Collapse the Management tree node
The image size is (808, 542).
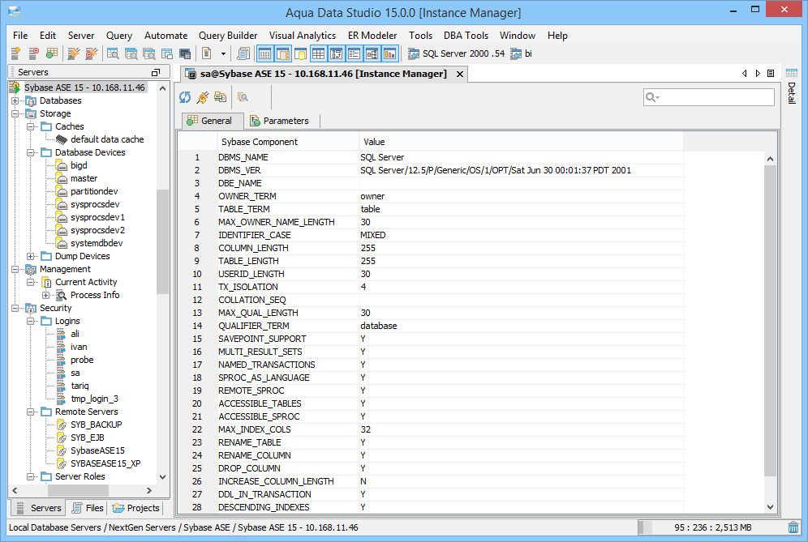15,269
